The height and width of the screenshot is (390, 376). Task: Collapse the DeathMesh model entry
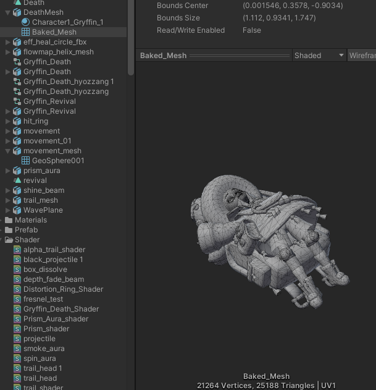(x=7, y=12)
